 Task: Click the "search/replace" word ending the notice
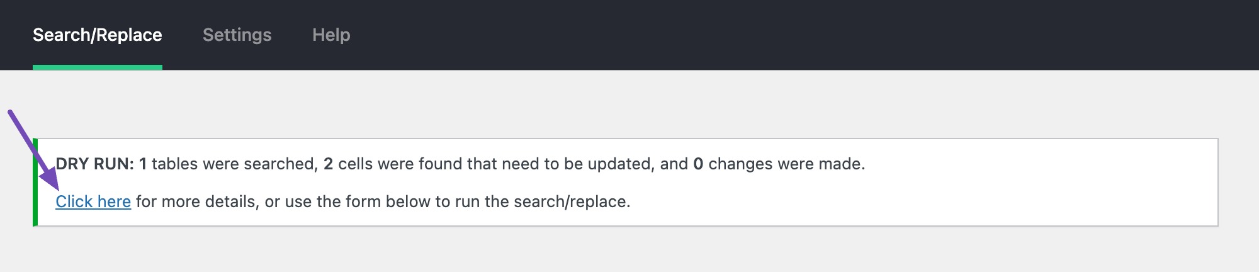pyautogui.click(x=570, y=201)
